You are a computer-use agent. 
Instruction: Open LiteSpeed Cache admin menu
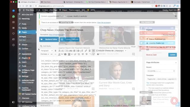coord(28,106)
